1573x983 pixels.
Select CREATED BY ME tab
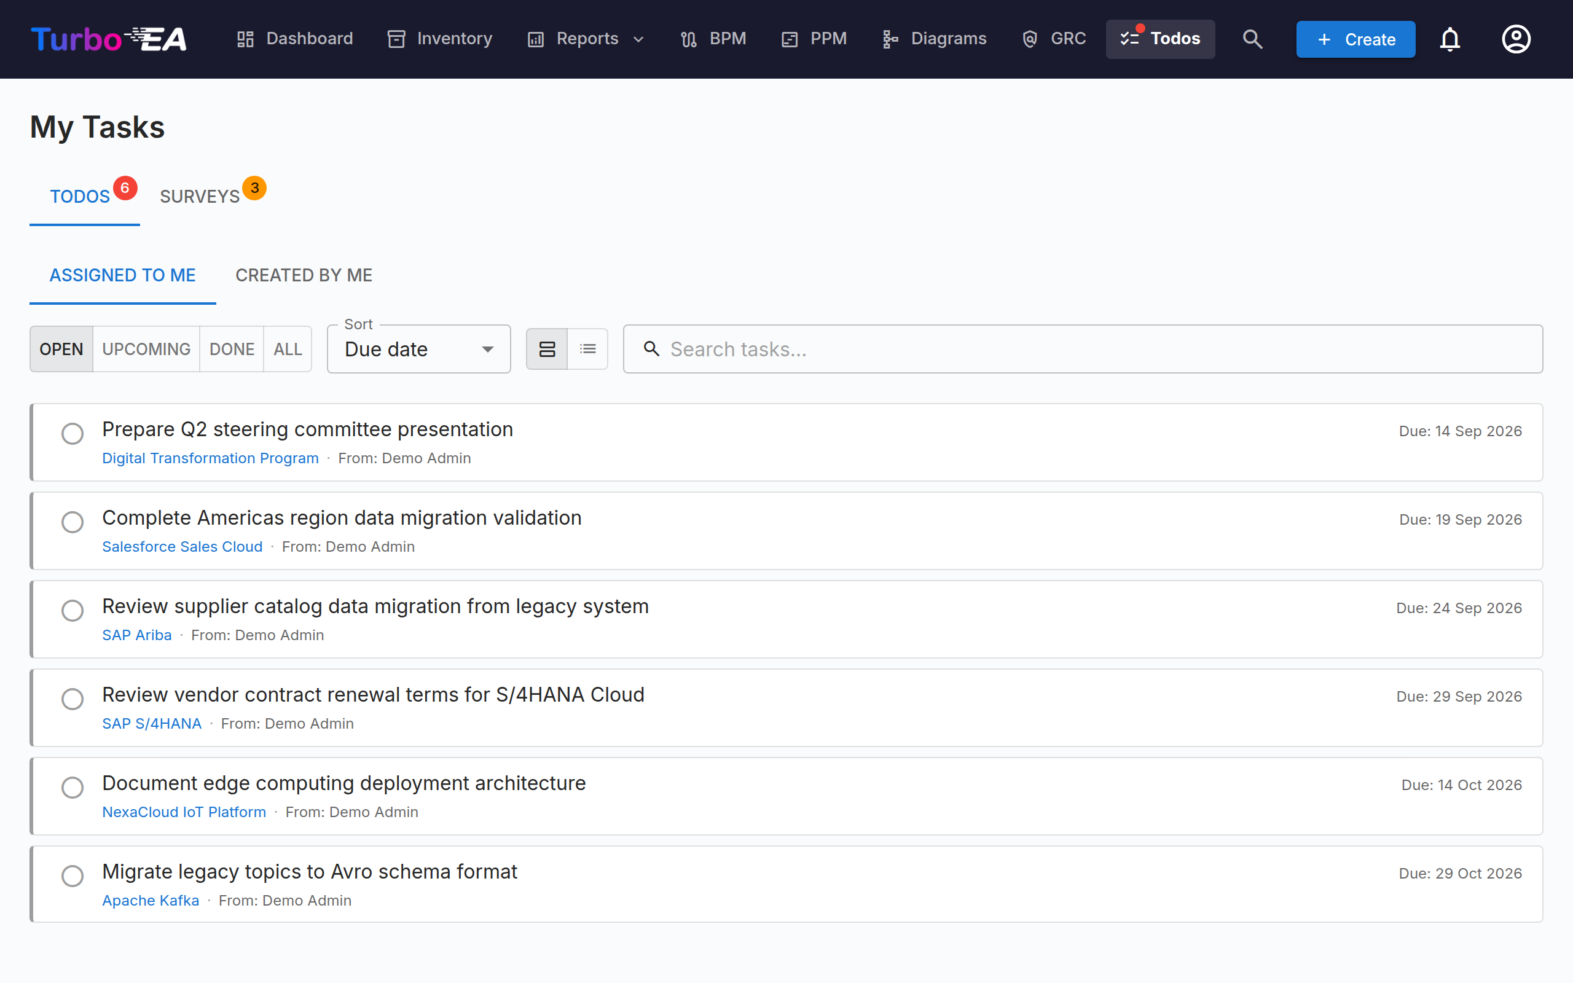tap(304, 275)
